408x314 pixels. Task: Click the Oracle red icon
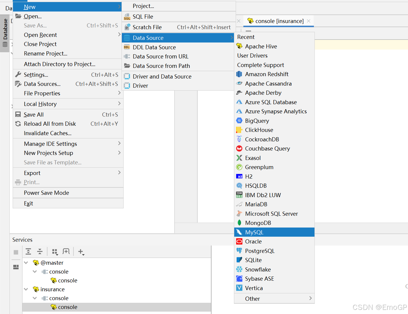pos(239,241)
